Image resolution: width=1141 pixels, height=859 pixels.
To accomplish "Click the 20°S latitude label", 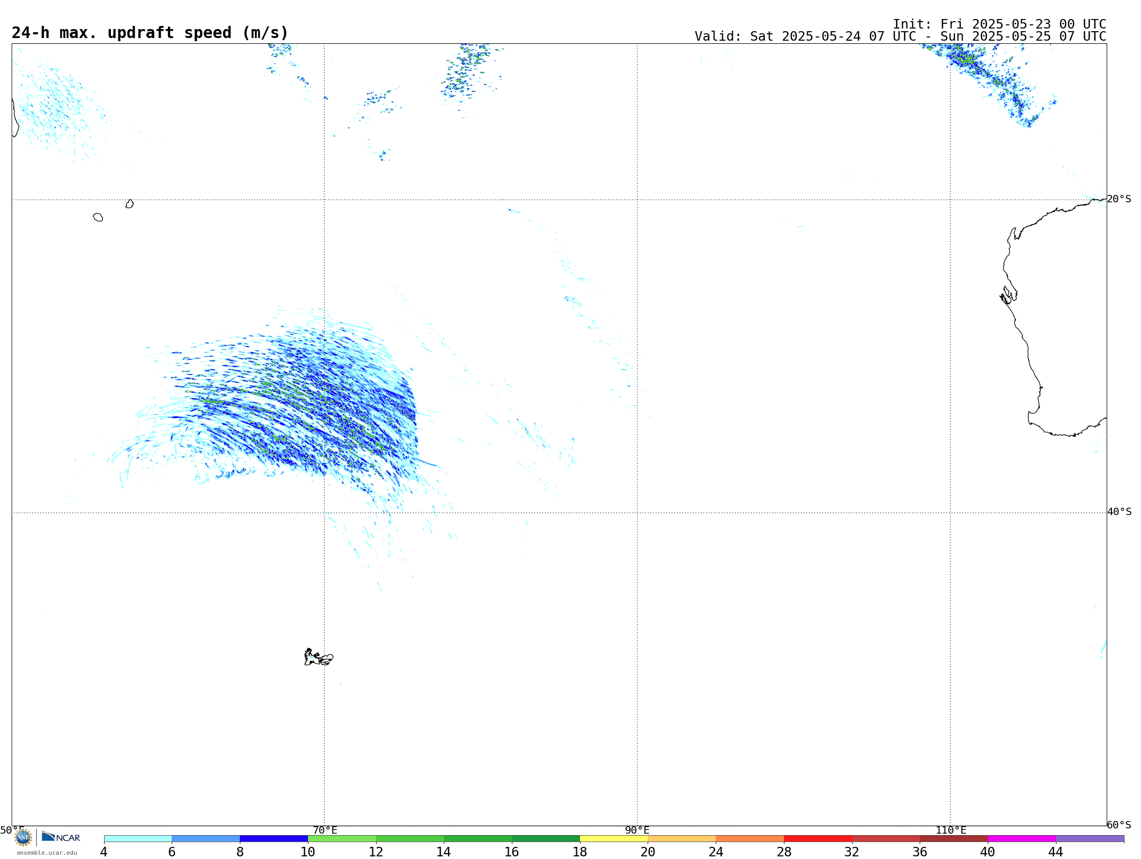I will tap(1119, 199).
